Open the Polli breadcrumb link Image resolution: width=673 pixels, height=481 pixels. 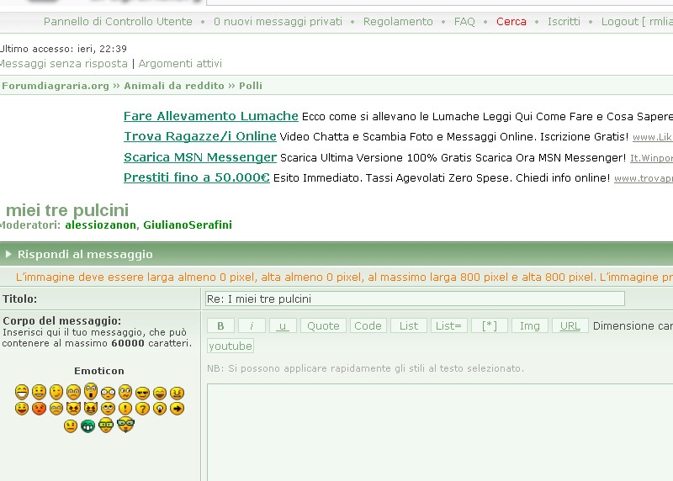coord(251,86)
